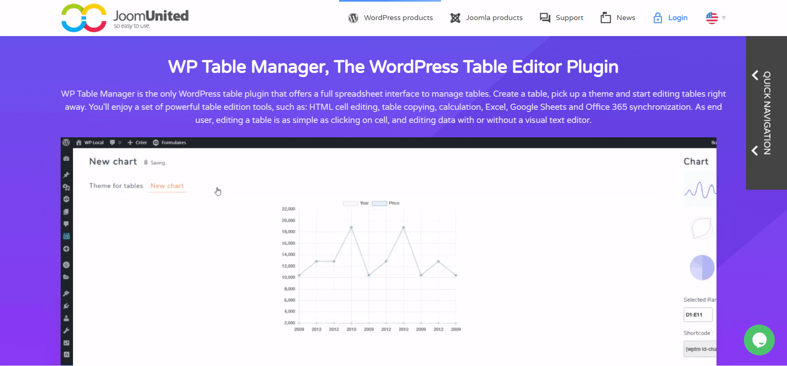Go to the Support page

coord(569,18)
